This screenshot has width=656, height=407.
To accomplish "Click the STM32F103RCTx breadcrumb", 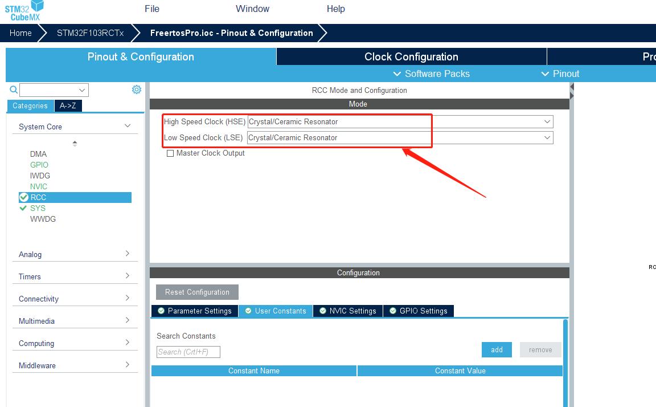I will [91, 33].
